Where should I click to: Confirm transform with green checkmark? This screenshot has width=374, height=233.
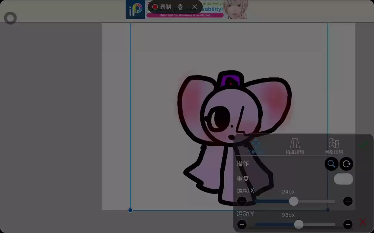pyautogui.click(x=363, y=145)
